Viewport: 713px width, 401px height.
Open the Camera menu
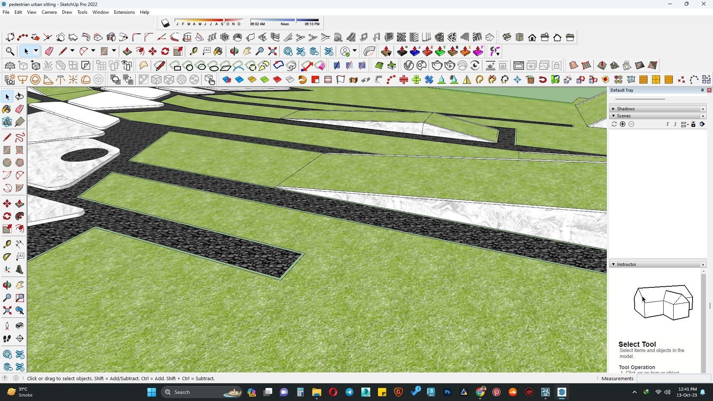coord(49,12)
